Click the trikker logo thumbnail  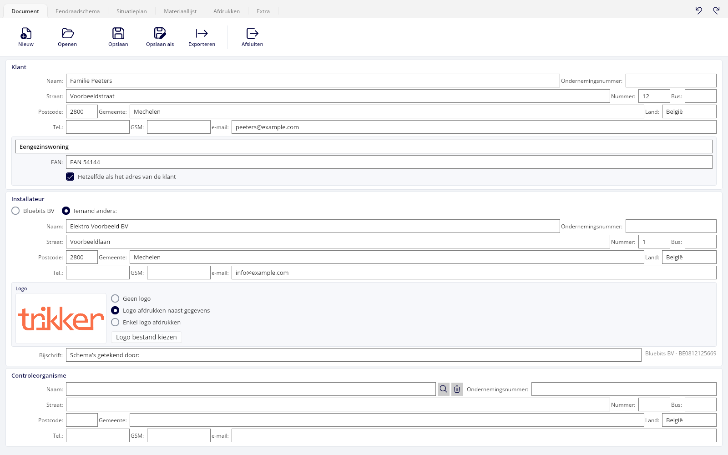(x=61, y=318)
